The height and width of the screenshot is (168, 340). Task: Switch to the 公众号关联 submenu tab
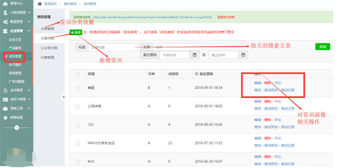pos(49,48)
